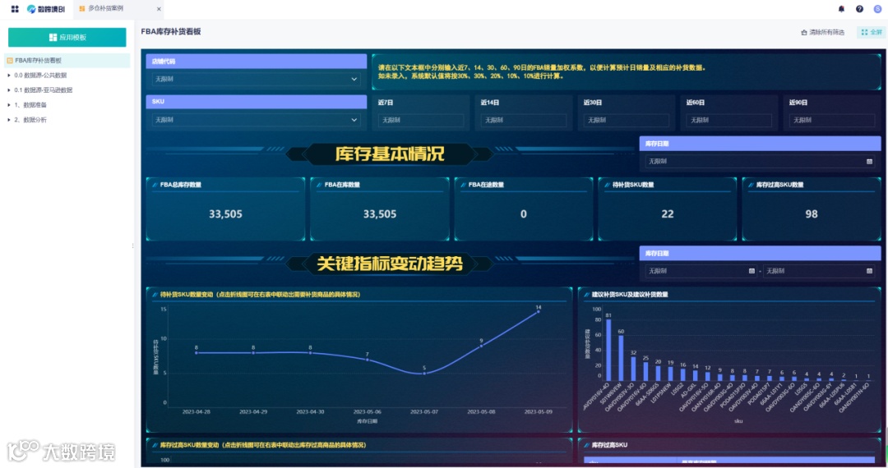
Task: Click the 关键指标变动趋势 section heading
Action: coord(390,264)
